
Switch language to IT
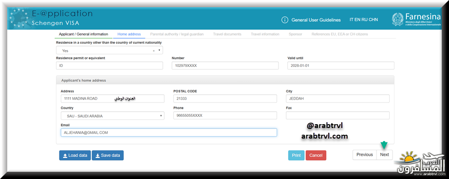tap(351, 20)
